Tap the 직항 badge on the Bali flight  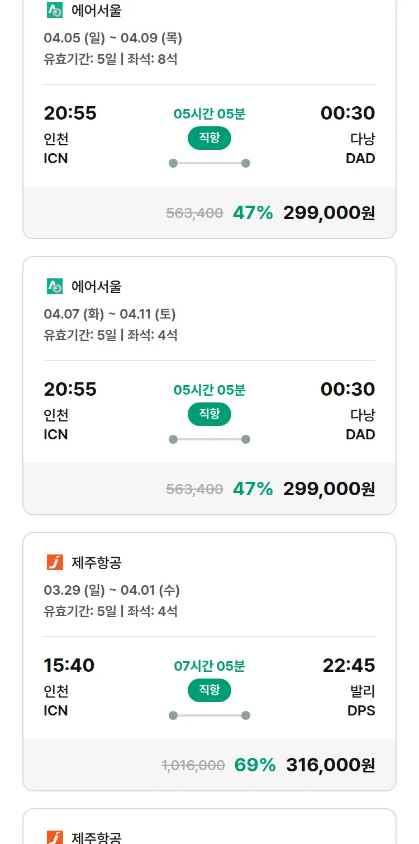point(209,690)
